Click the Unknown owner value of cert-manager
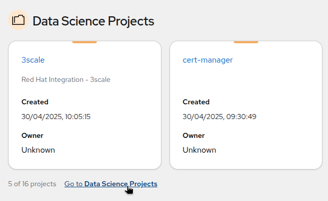328x201 pixels. tap(199, 150)
